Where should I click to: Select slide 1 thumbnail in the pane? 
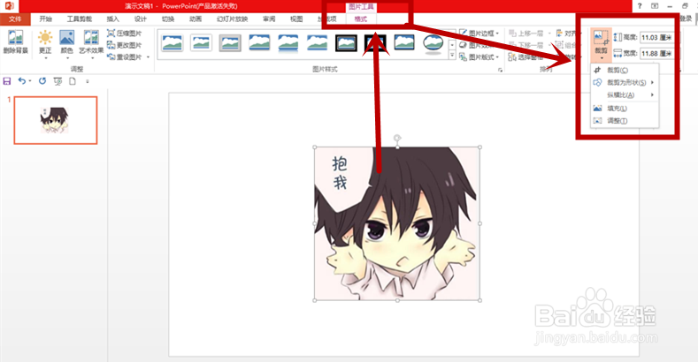point(56,120)
